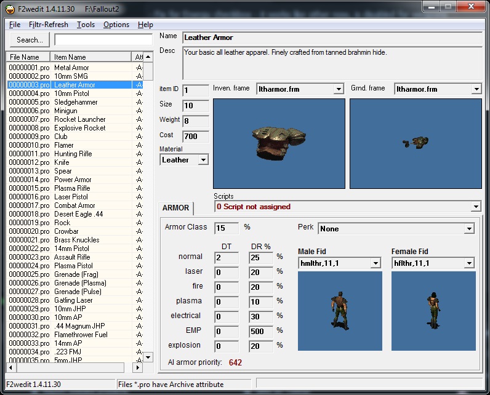Open the Filtr-Refresh menu
Viewport: 490px width, 395px height.
tap(49, 25)
